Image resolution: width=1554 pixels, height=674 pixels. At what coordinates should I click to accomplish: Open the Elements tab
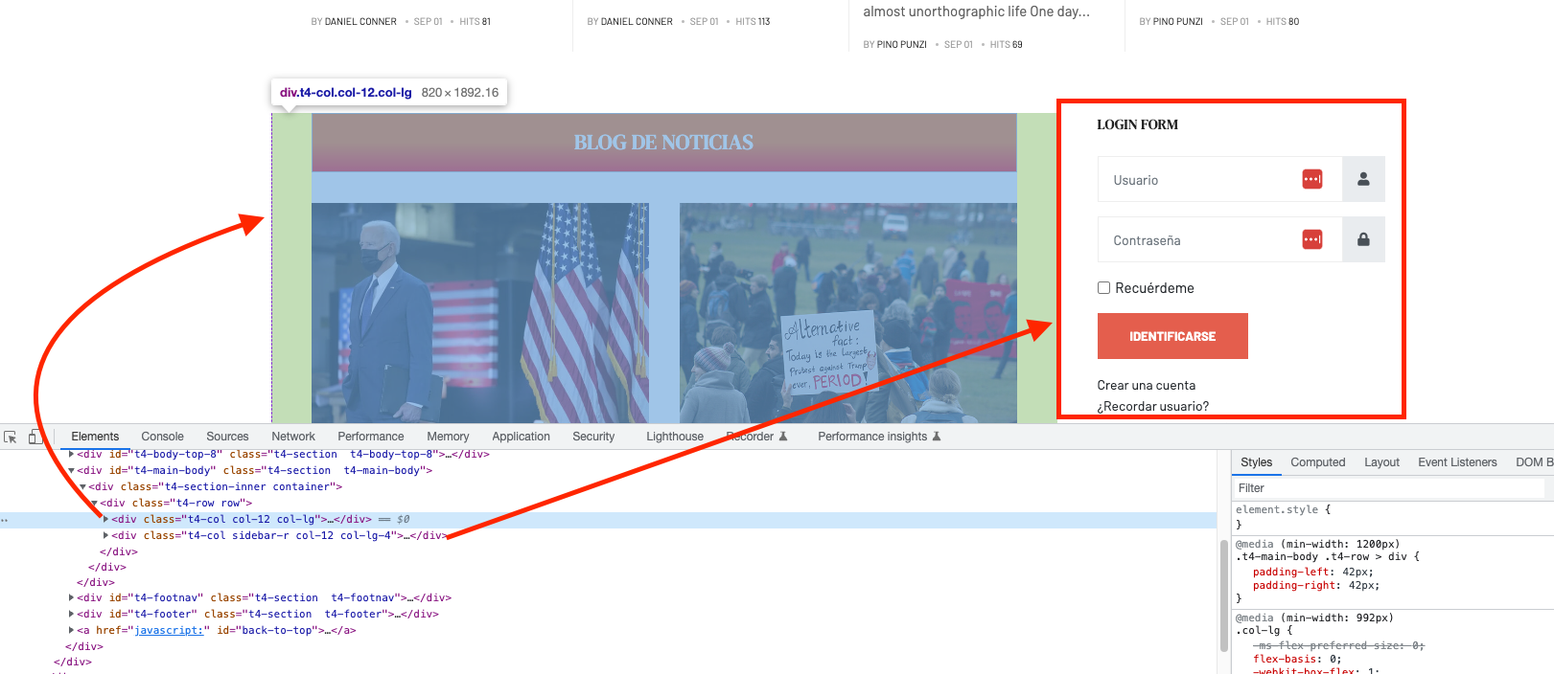coord(95,437)
